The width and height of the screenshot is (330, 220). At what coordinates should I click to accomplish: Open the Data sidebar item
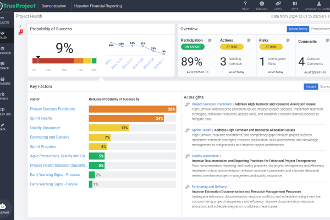[3, 127]
